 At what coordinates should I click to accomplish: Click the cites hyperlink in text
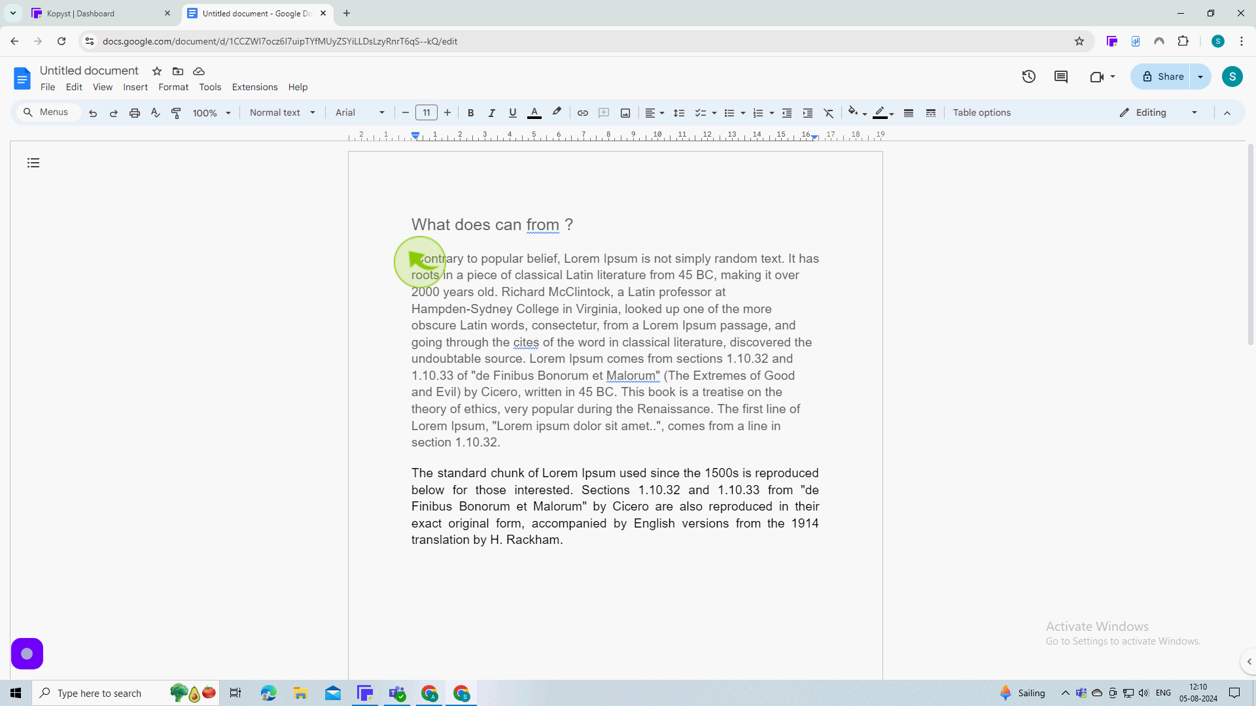pos(526,343)
